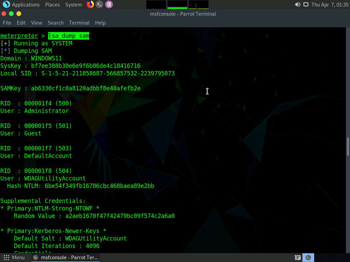Open the network monitor graph in the top panel
The image size is (350, 262).
(199, 4)
